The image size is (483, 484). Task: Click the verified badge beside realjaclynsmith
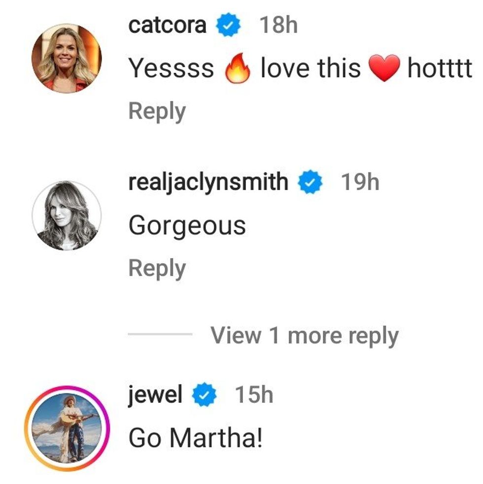tap(310, 183)
